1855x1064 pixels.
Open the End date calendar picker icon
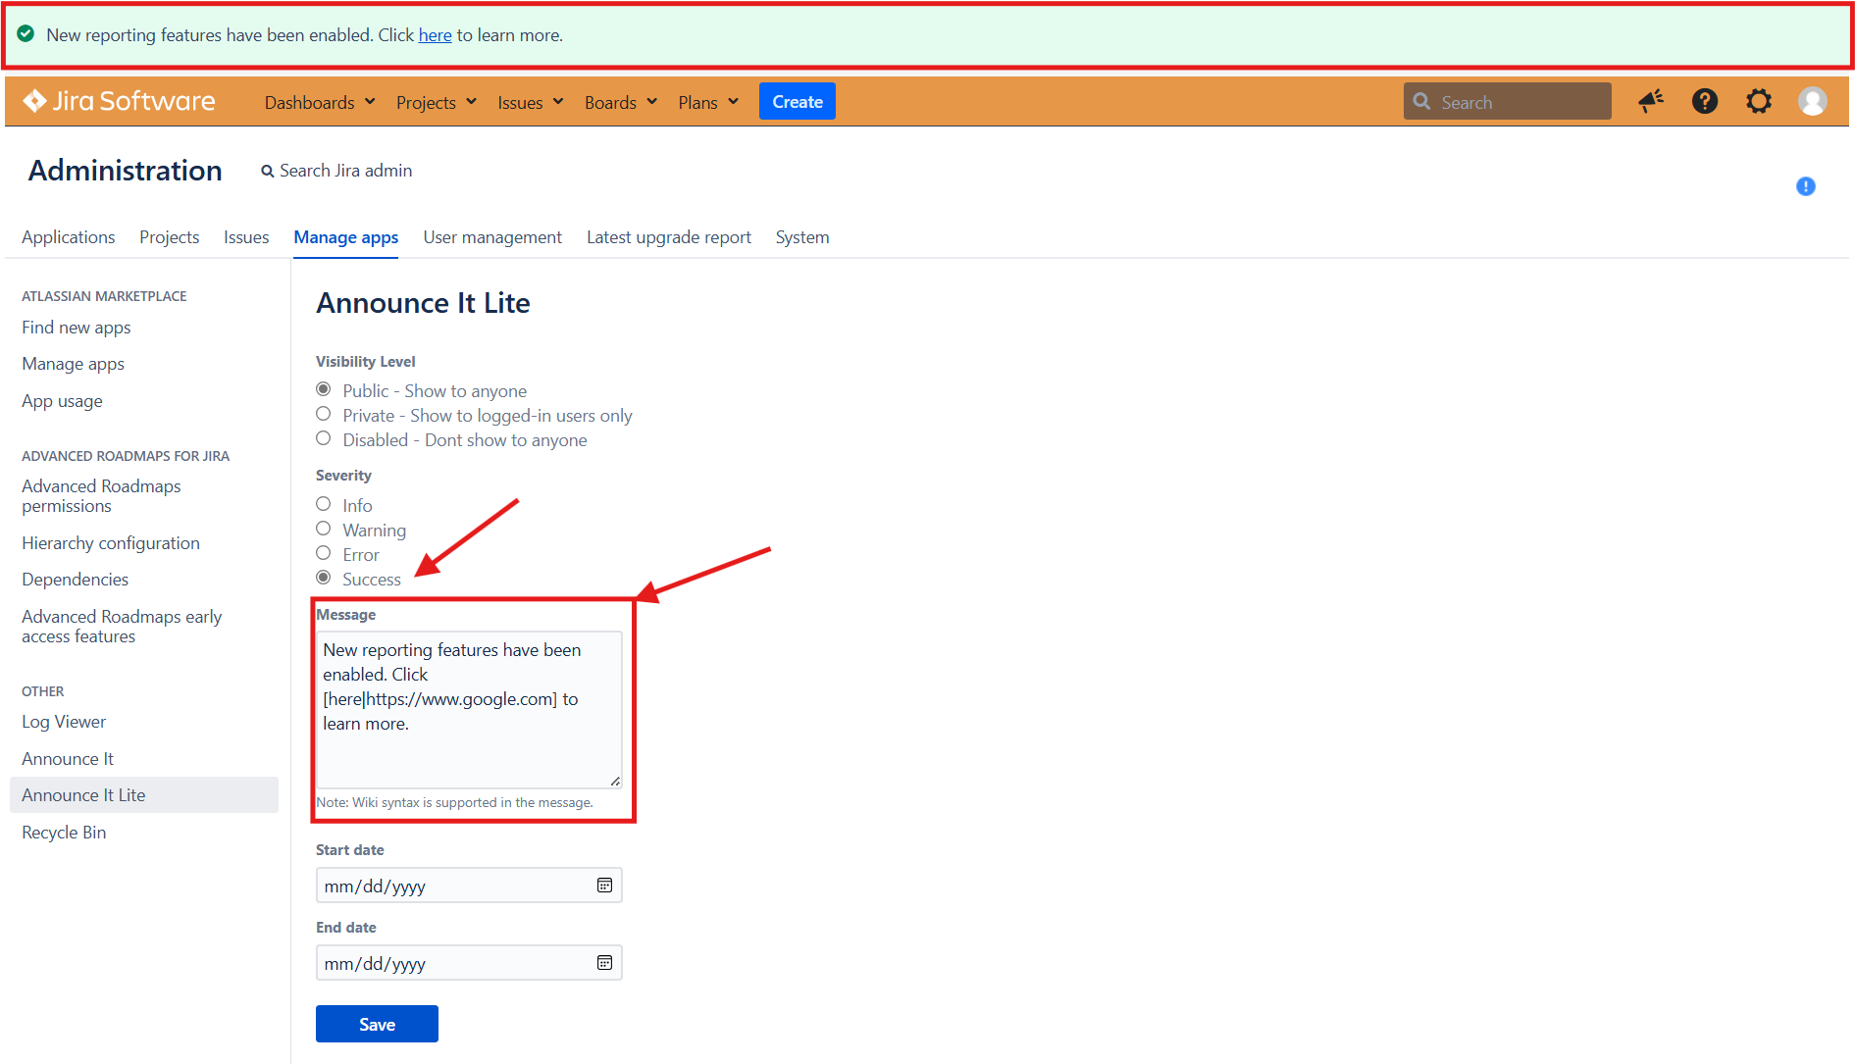pyautogui.click(x=604, y=963)
